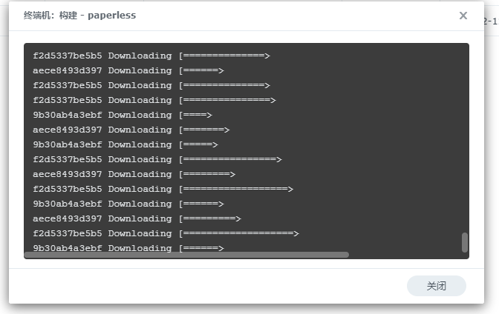Screen dimensions: 499x314
Task: Click the dialog title 终端机: 构建 - paperless
Action: pyautogui.click(x=80, y=16)
